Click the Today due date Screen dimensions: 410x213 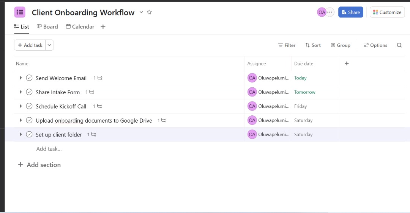(300, 78)
